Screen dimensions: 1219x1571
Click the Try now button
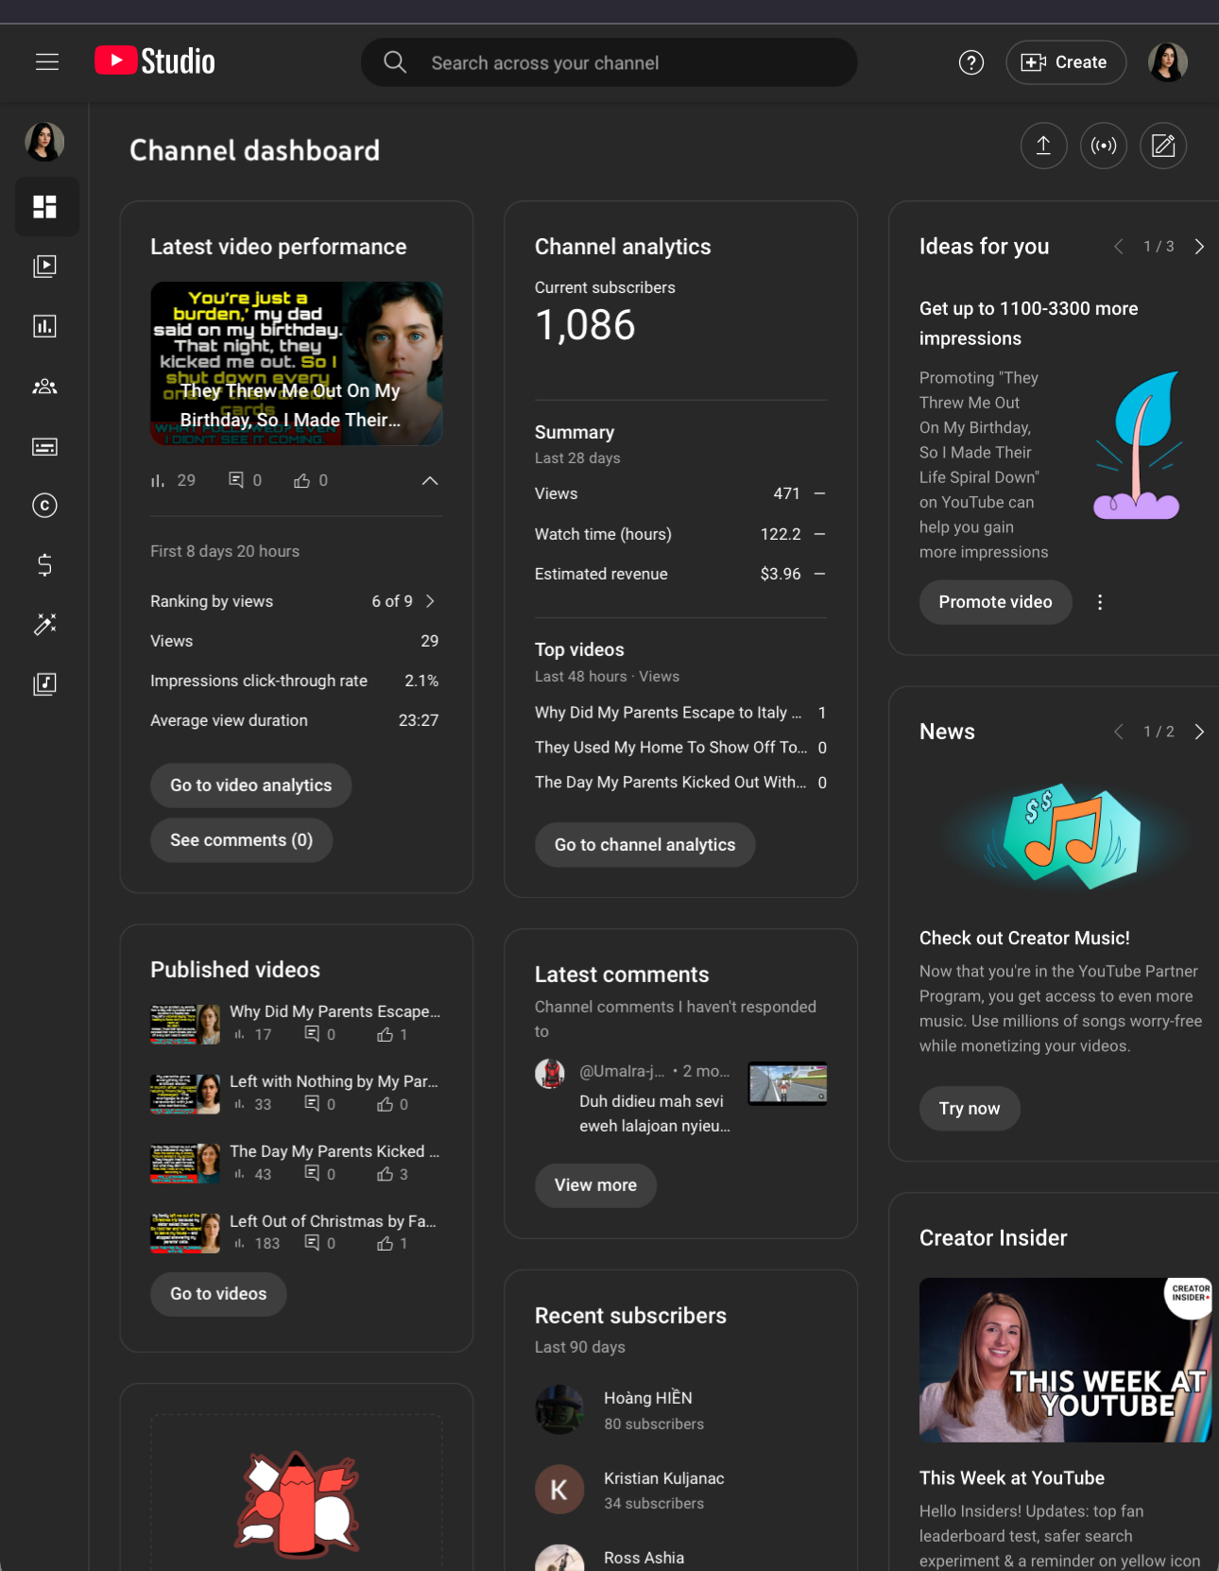[969, 1109]
